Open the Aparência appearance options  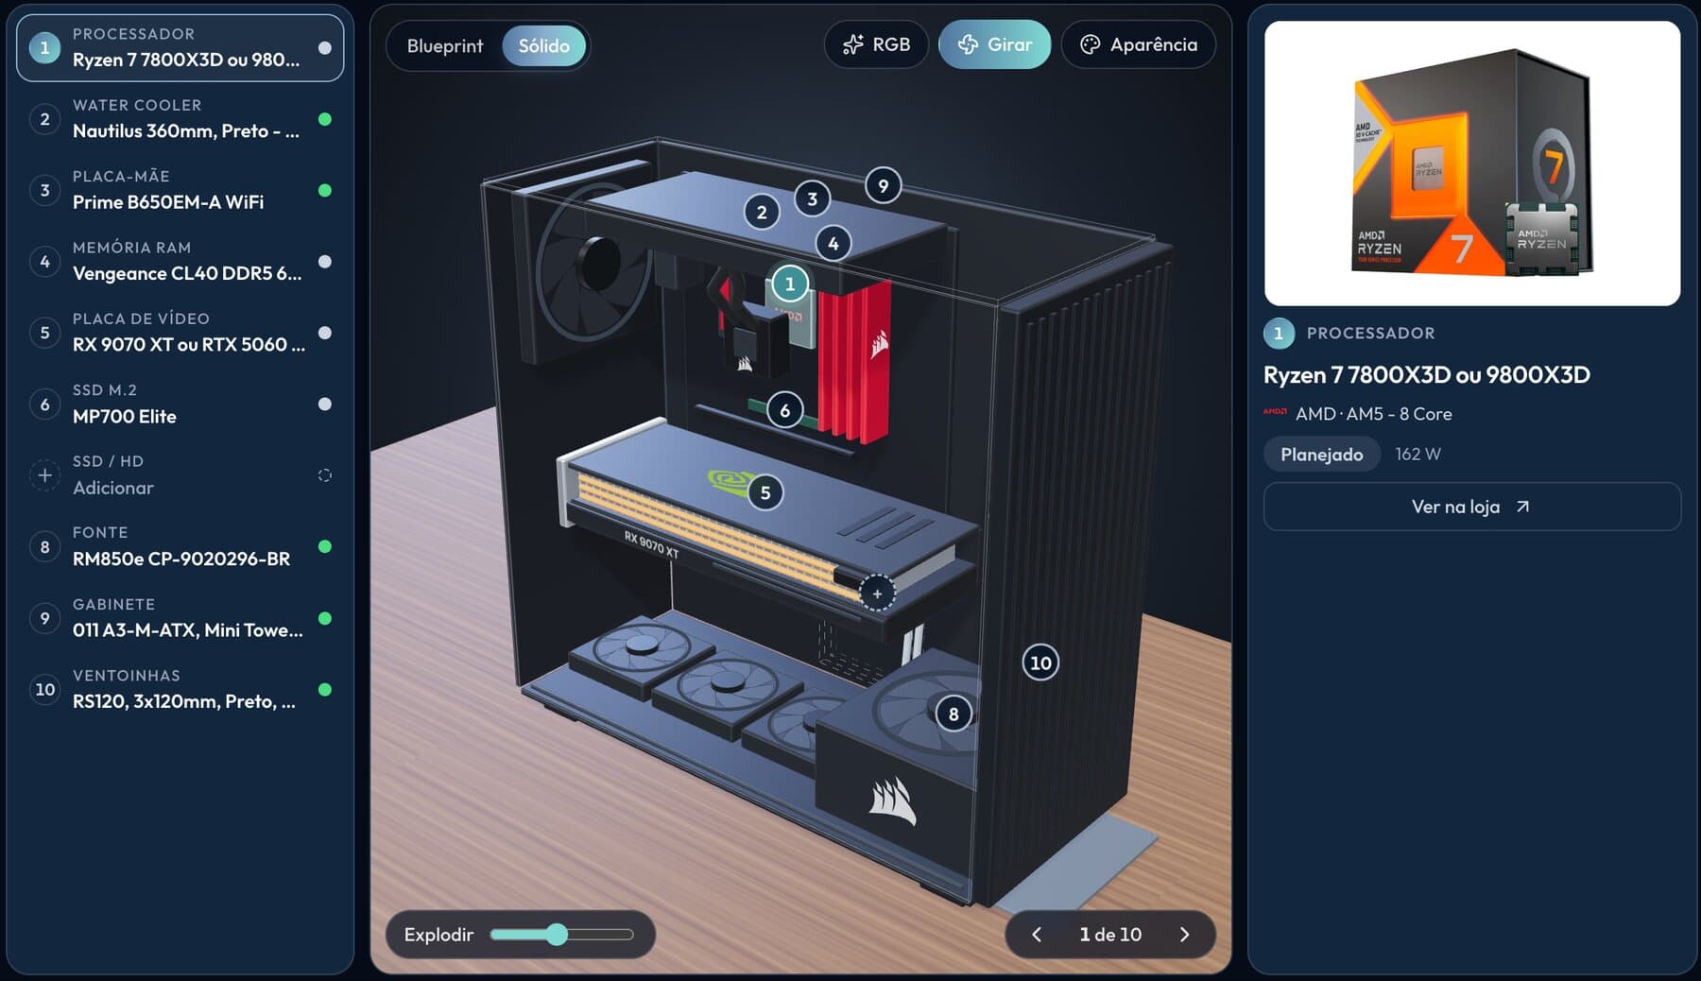pyautogui.click(x=1139, y=44)
